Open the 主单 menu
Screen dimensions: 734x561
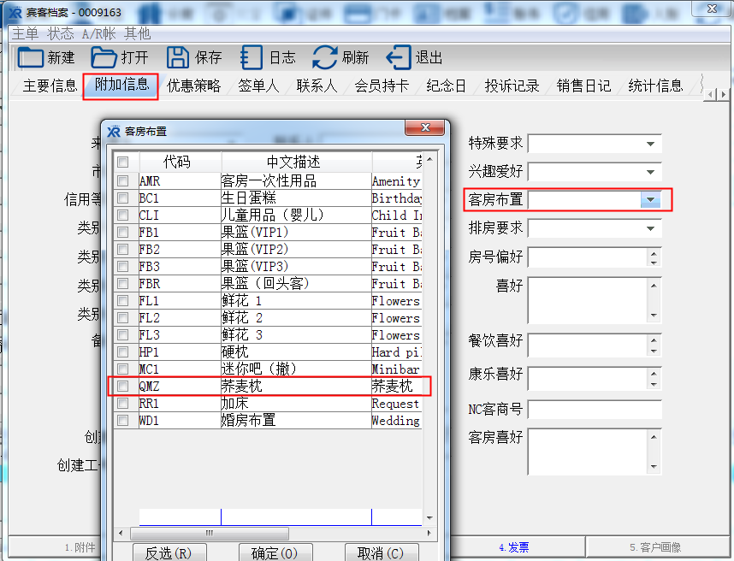(x=26, y=33)
